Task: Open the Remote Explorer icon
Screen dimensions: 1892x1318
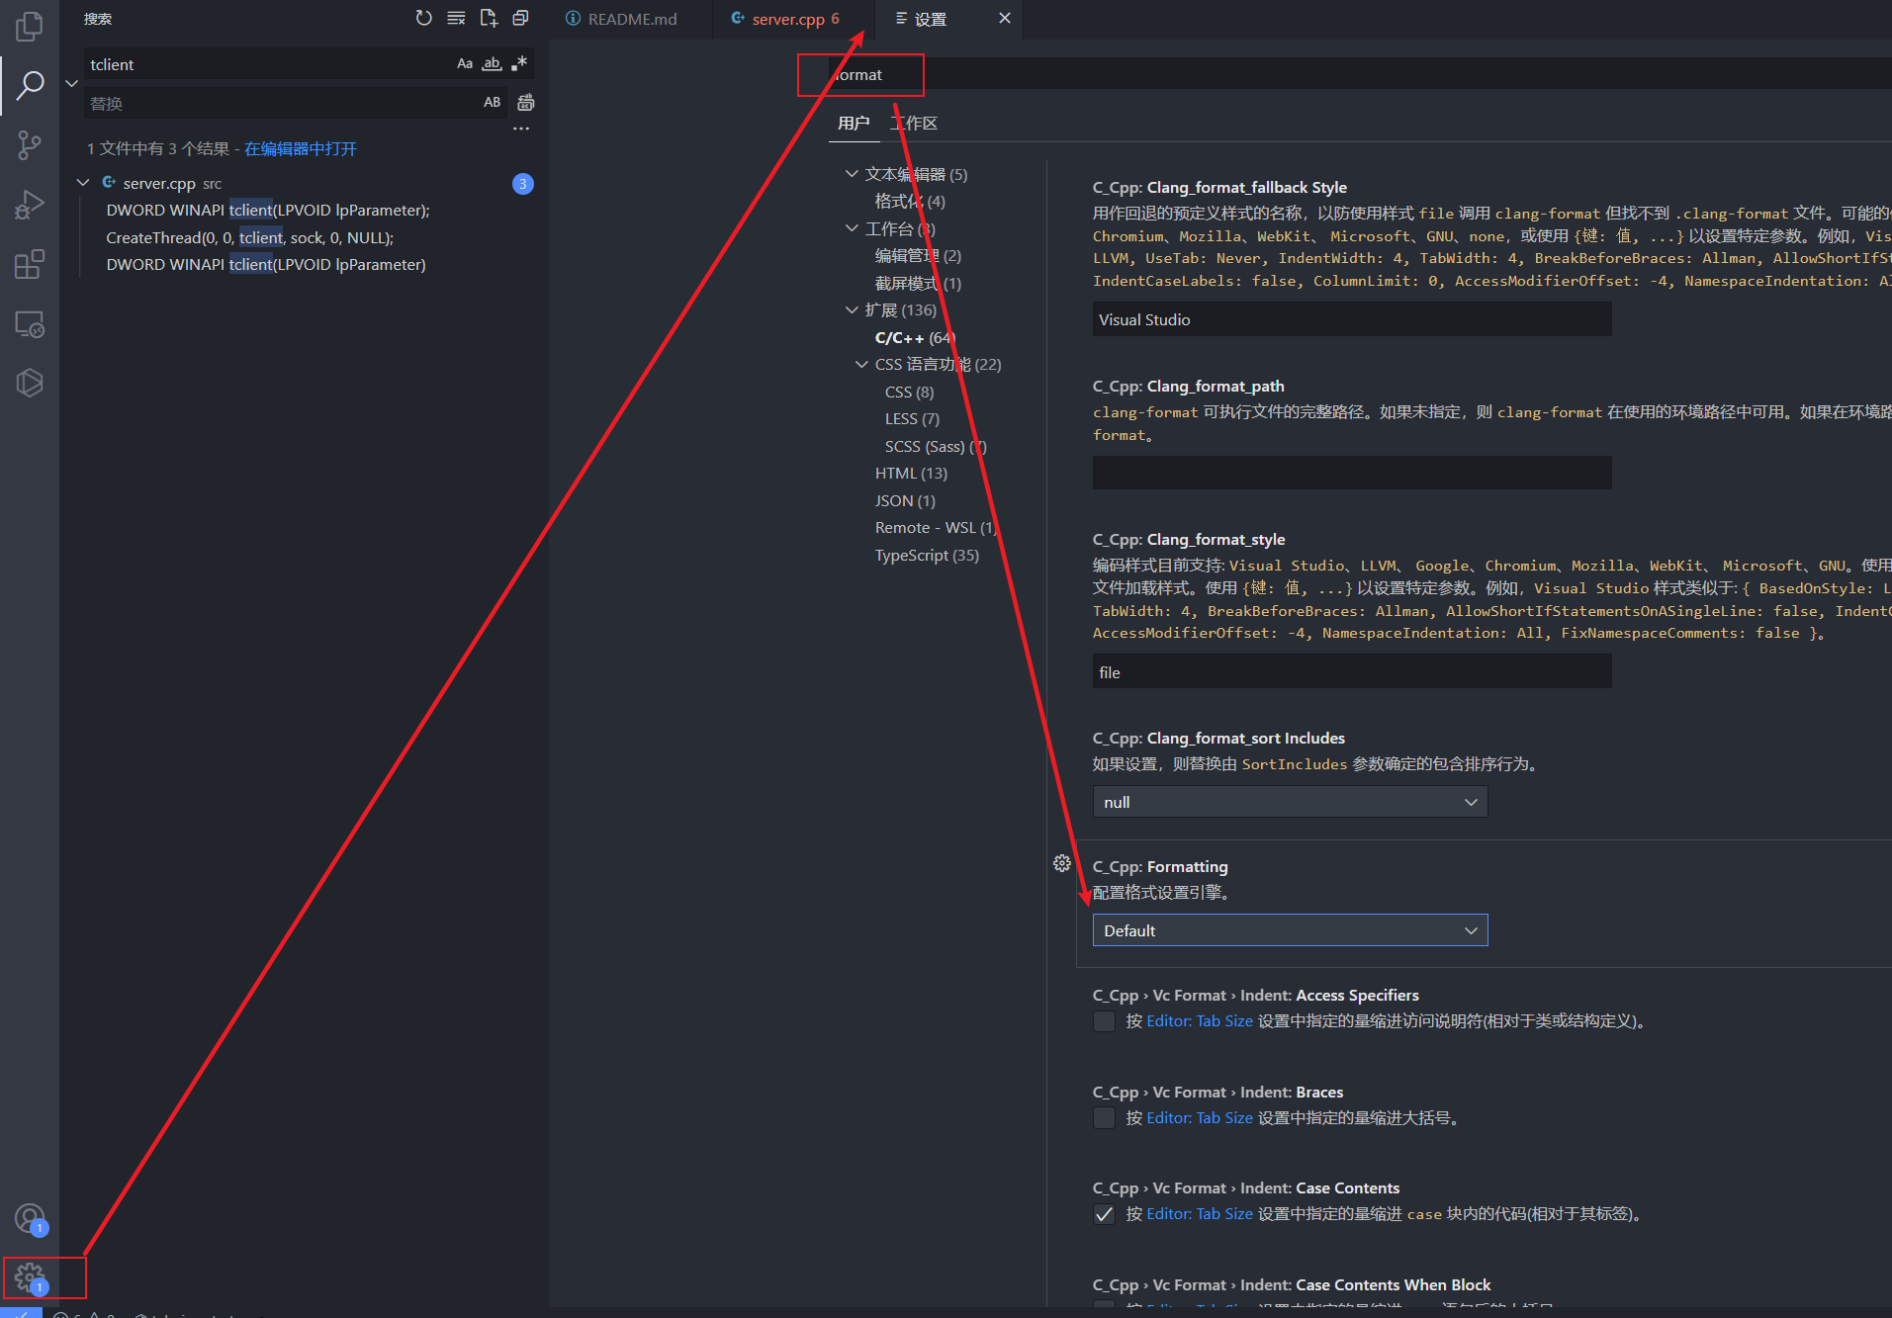Action: point(29,323)
